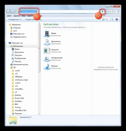This screenshot has width=126, height=131.
Task: Click the navigation pane scroll down arrow
Action: [x=39, y=114]
